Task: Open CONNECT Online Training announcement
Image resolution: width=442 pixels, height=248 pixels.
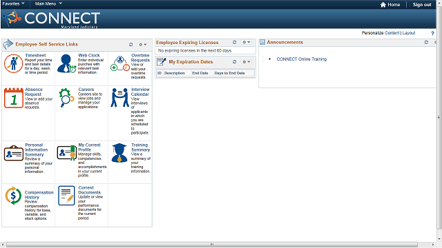Action: [x=302, y=59]
